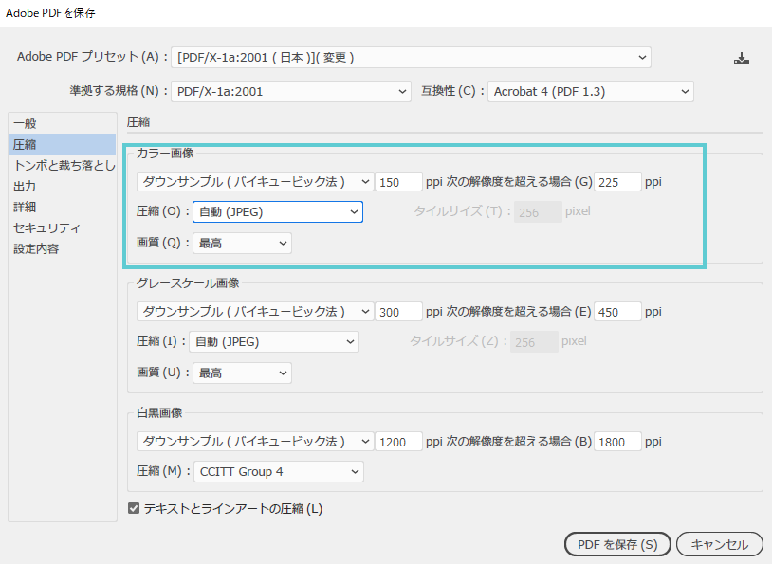
Task: Open the 互換性 Acrobat version dropdown
Action: pos(592,92)
